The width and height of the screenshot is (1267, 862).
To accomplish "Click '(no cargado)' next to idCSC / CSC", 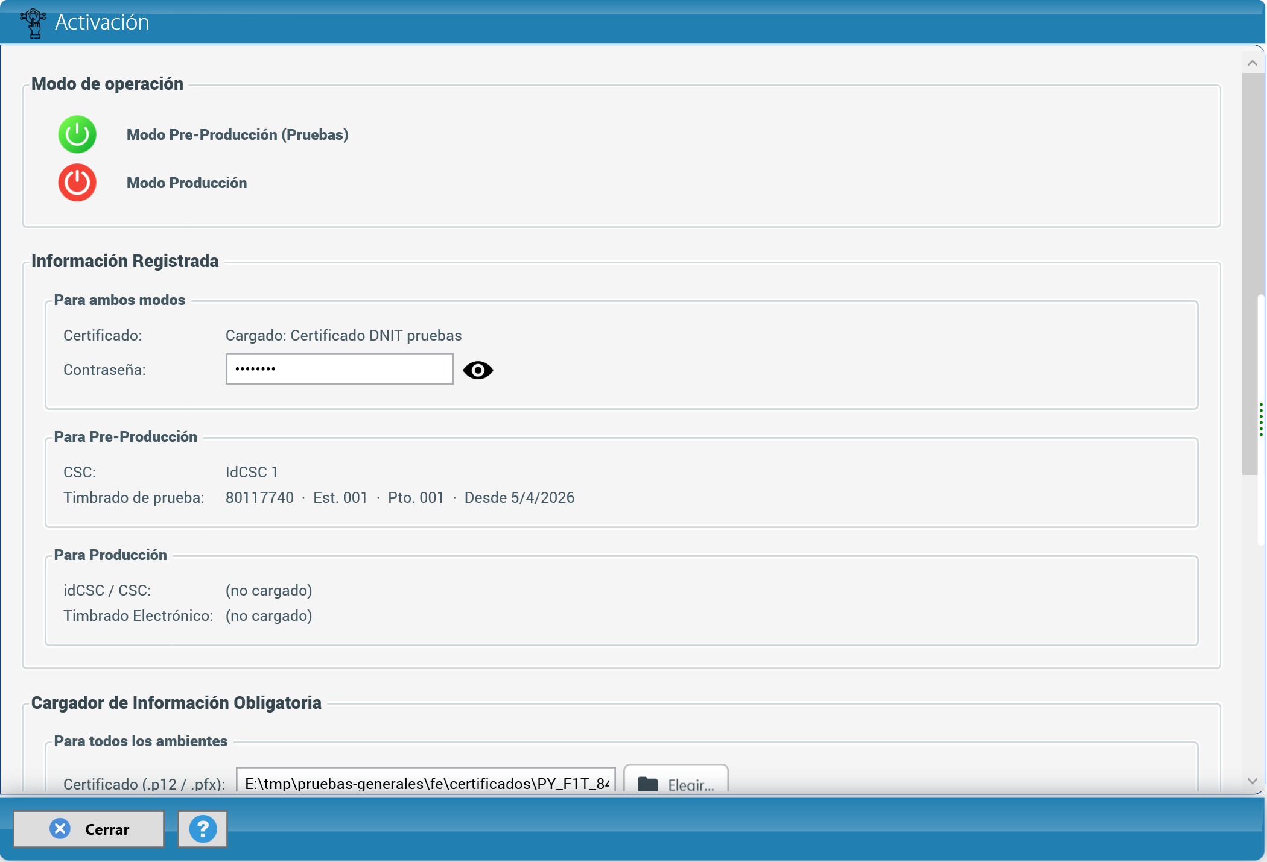I will [268, 590].
